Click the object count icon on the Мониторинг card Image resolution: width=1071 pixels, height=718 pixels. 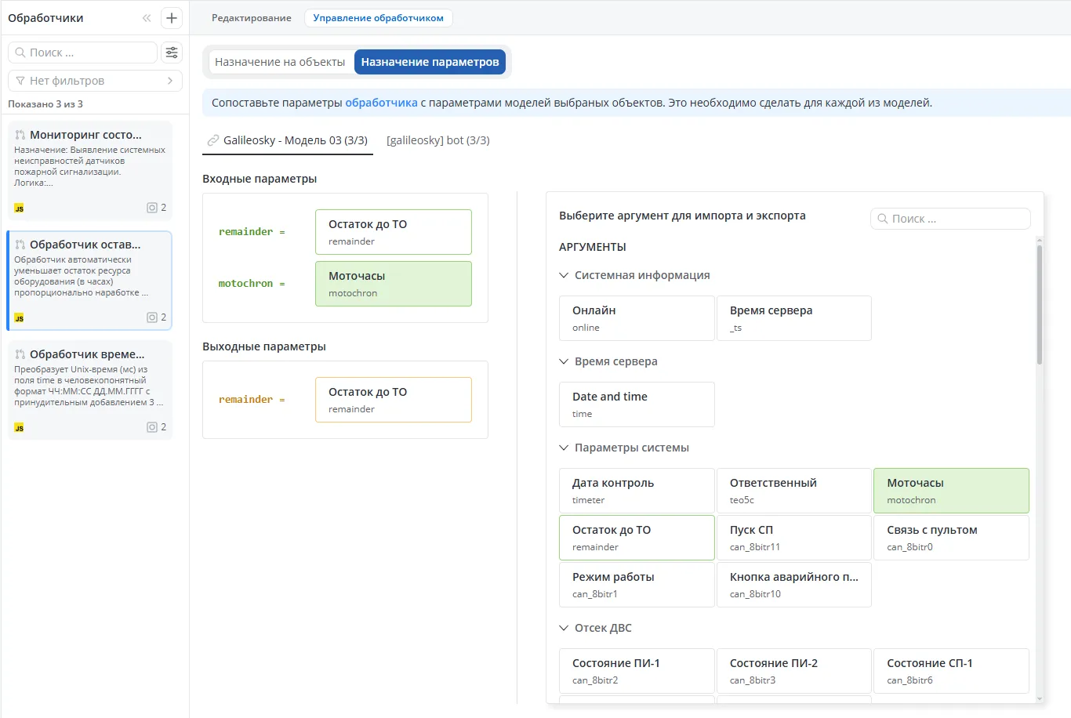(x=151, y=208)
